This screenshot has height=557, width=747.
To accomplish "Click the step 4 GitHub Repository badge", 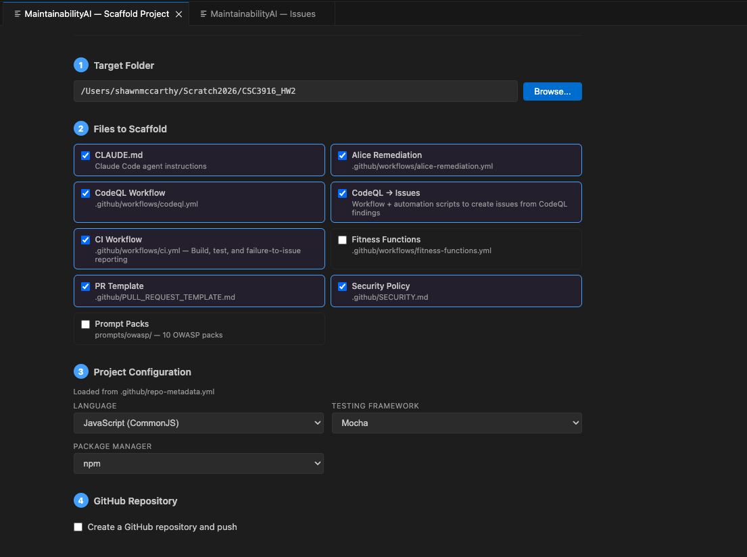I will click(80, 501).
